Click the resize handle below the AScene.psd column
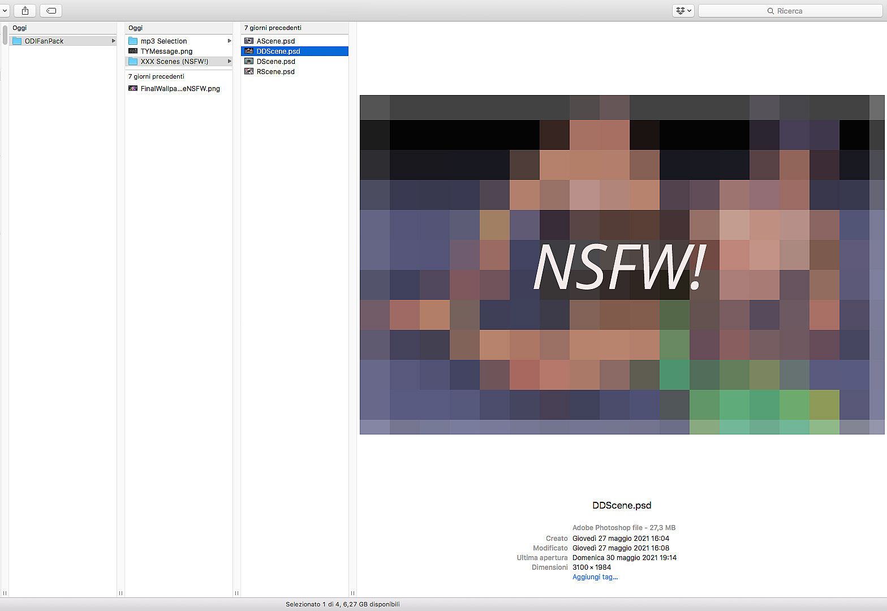Image resolution: width=887 pixels, height=611 pixels. (x=352, y=593)
